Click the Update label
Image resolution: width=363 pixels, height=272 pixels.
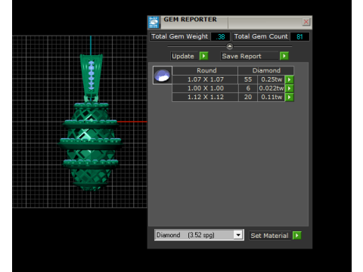tap(183, 56)
